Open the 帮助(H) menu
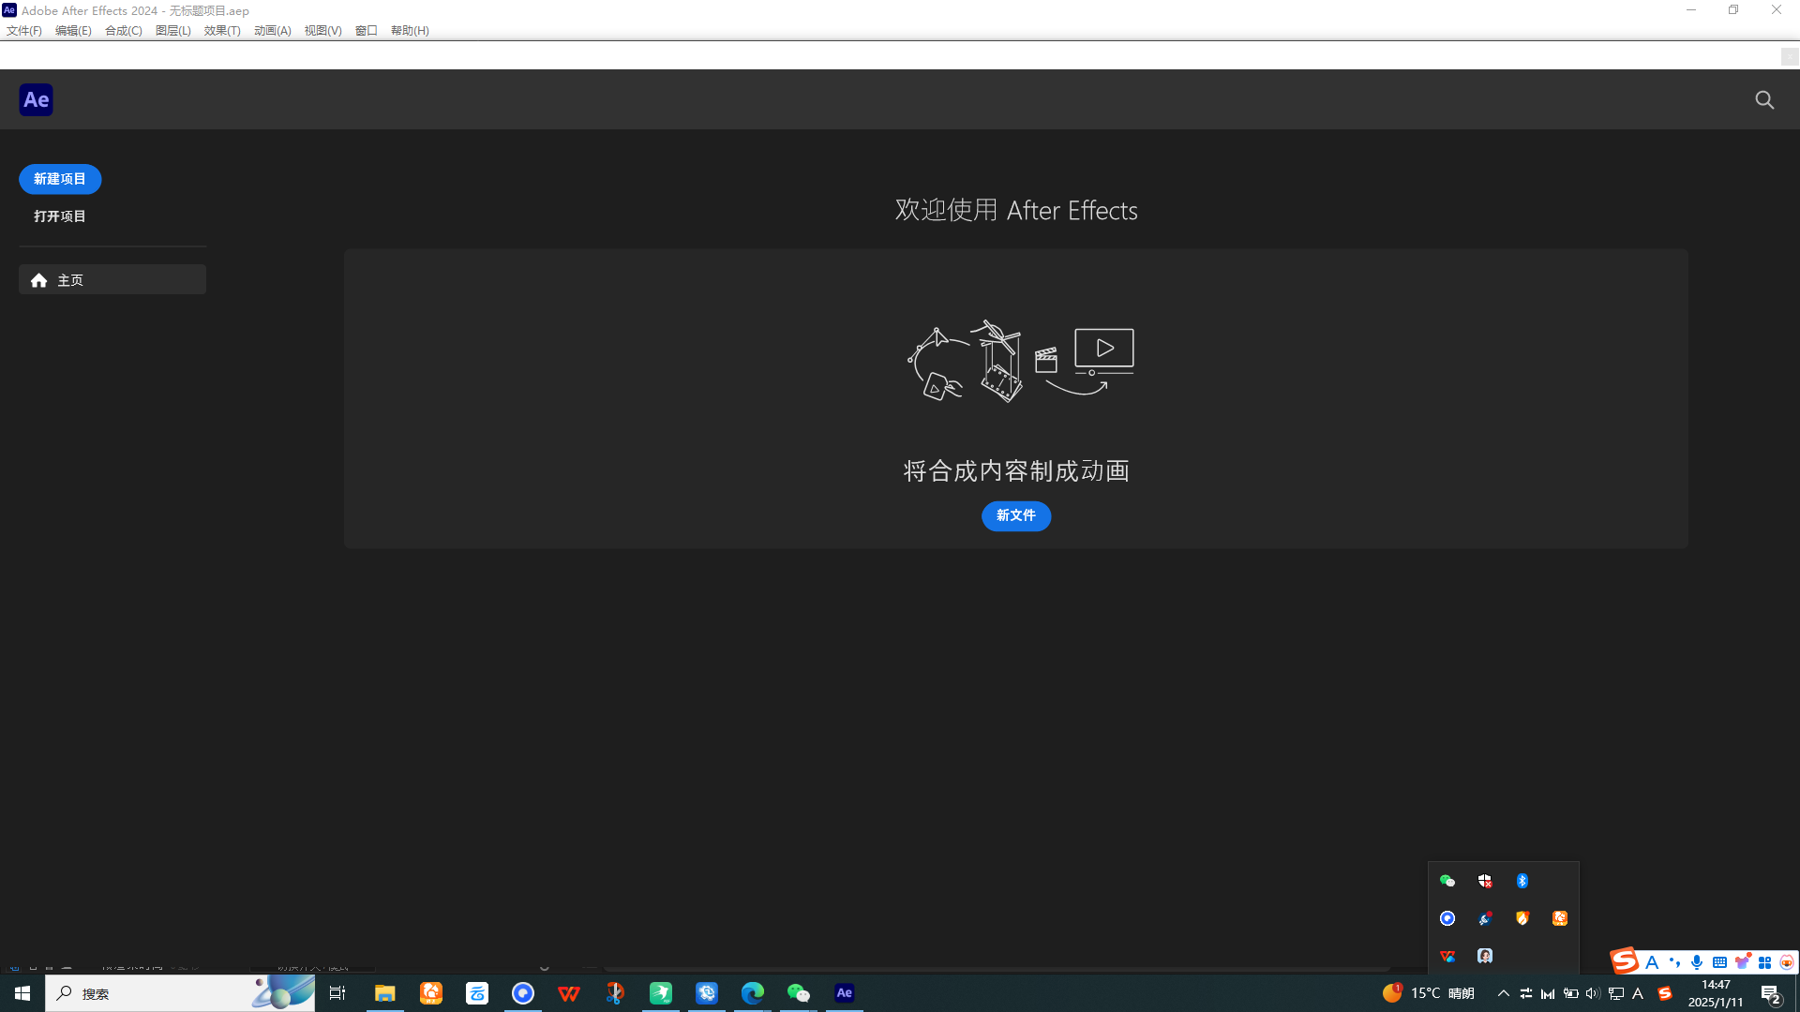Viewport: 1800px width, 1012px height. (x=410, y=30)
